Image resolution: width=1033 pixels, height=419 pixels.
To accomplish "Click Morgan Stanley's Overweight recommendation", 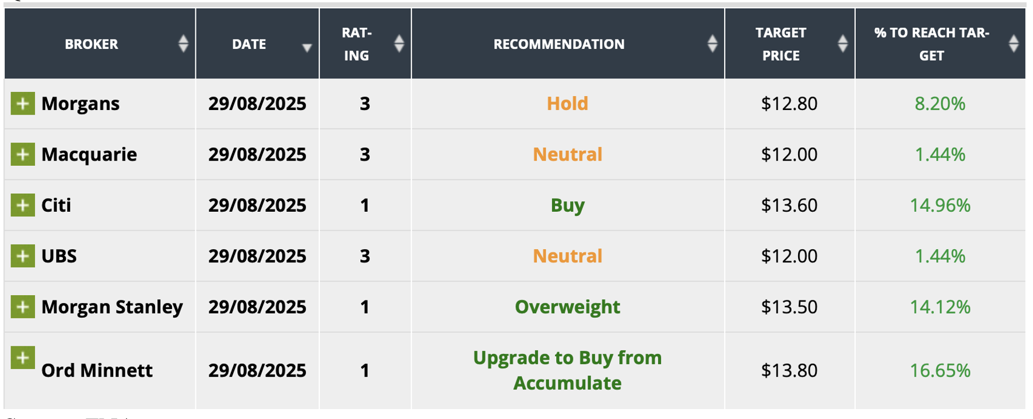I will click(x=567, y=307).
